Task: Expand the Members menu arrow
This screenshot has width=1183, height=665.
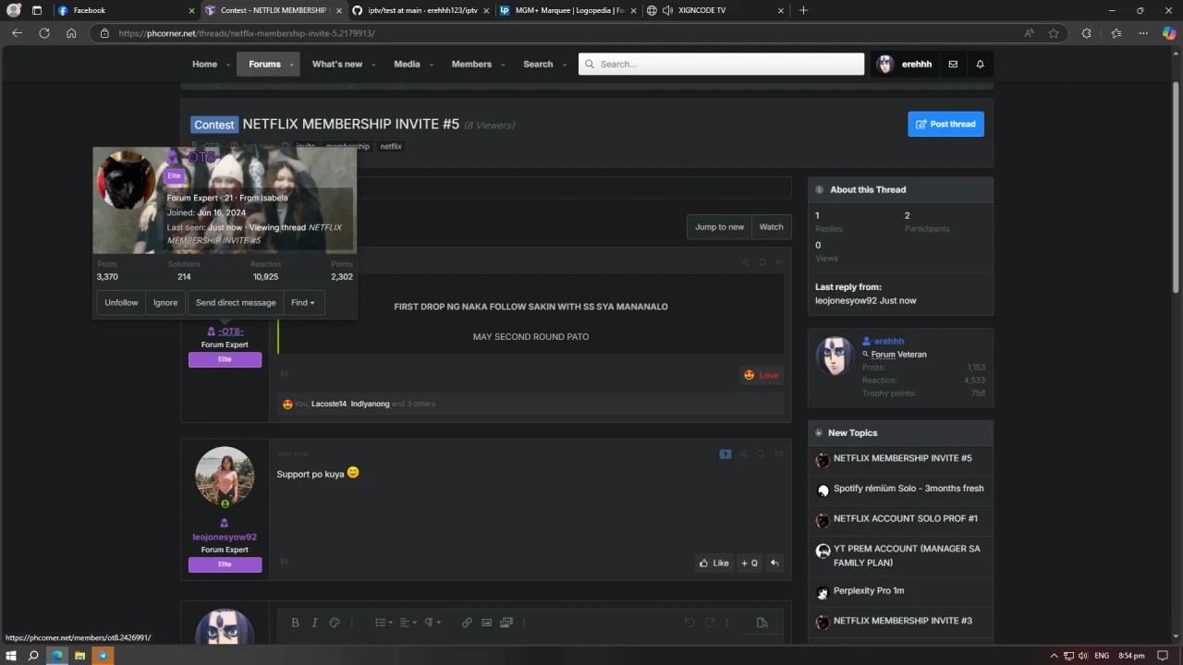Action: coord(503,65)
